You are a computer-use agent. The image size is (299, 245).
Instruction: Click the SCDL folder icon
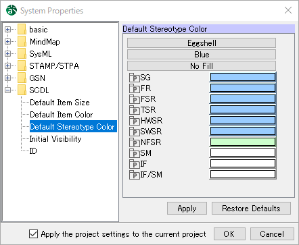22,90
